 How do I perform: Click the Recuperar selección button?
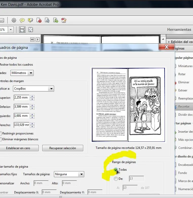(63, 148)
